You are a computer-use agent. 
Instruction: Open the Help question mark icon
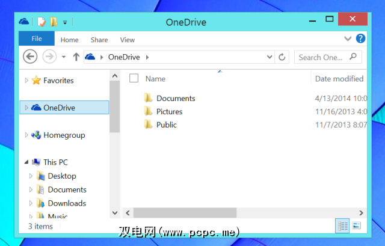360,38
